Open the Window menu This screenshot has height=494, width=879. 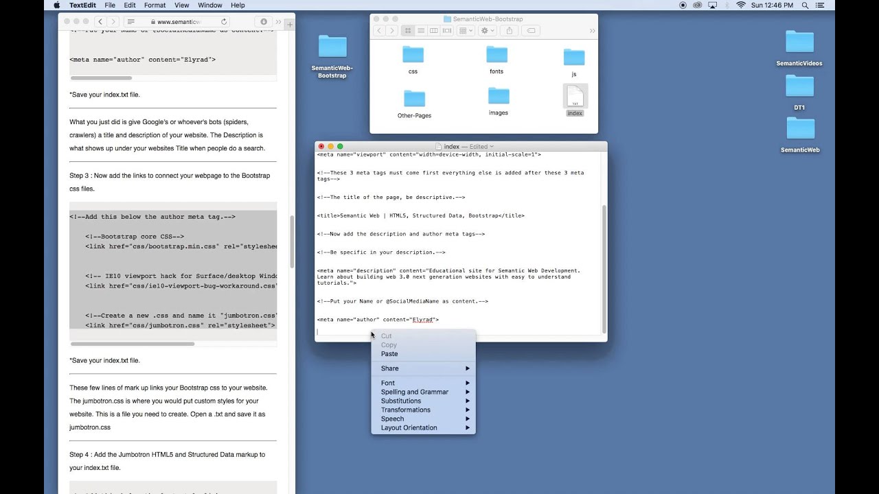coord(210,5)
